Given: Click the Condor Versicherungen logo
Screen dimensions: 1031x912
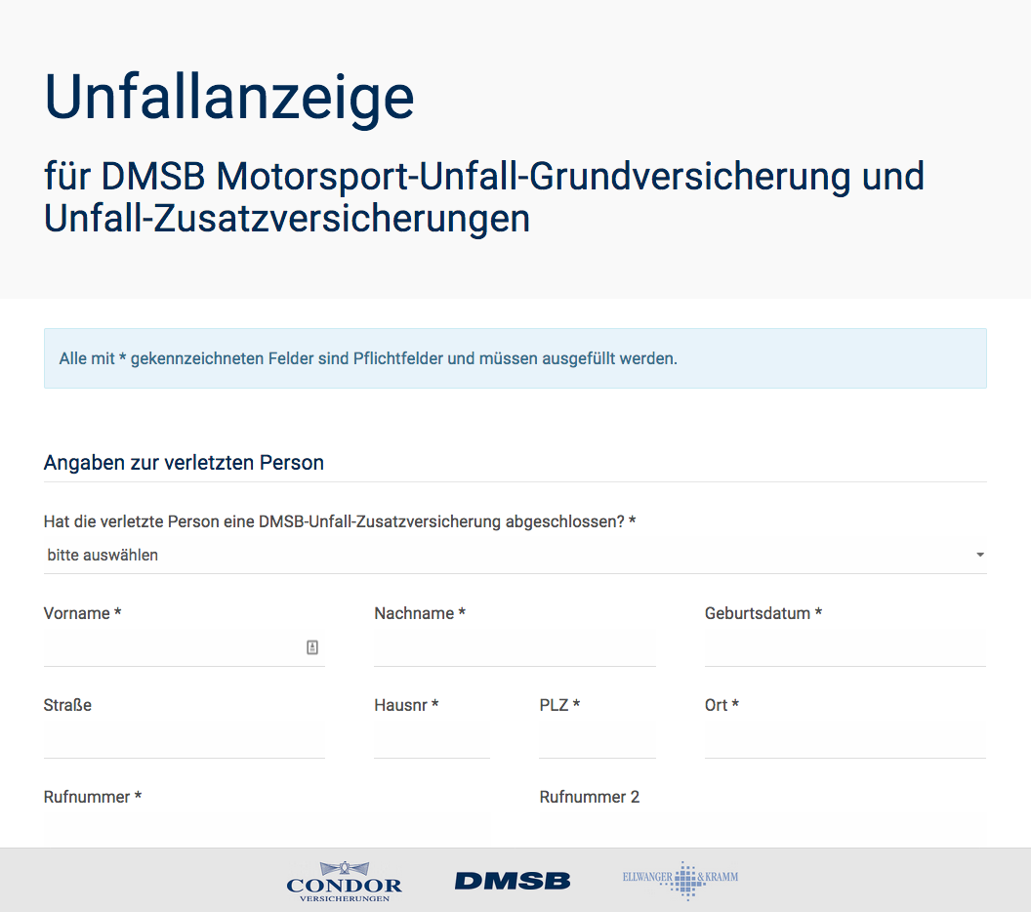Looking at the screenshot, I should click(x=344, y=882).
